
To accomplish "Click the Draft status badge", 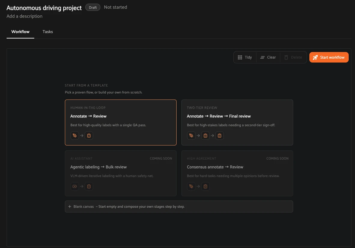I will (93, 8).
